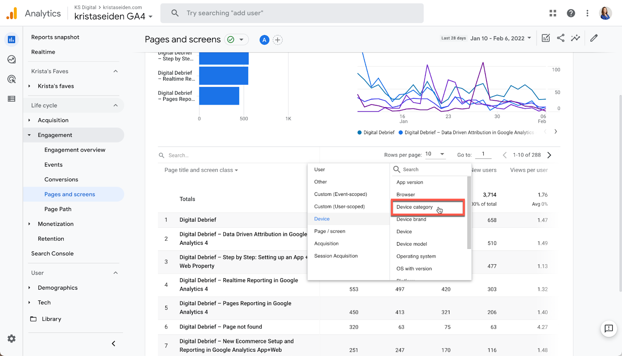Open the Engagement overview report
622x356 pixels.
pyautogui.click(x=75, y=150)
